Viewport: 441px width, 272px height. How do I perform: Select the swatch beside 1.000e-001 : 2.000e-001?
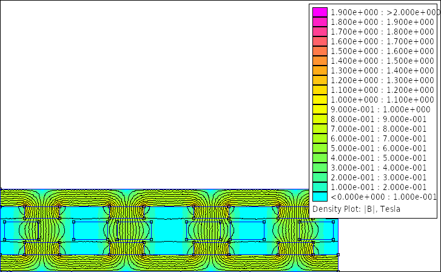pyautogui.click(x=320, y=187)
